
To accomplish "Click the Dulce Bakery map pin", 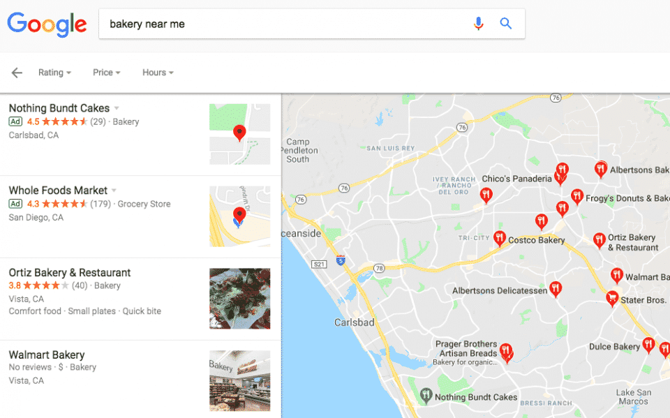I will coord(648,345).
